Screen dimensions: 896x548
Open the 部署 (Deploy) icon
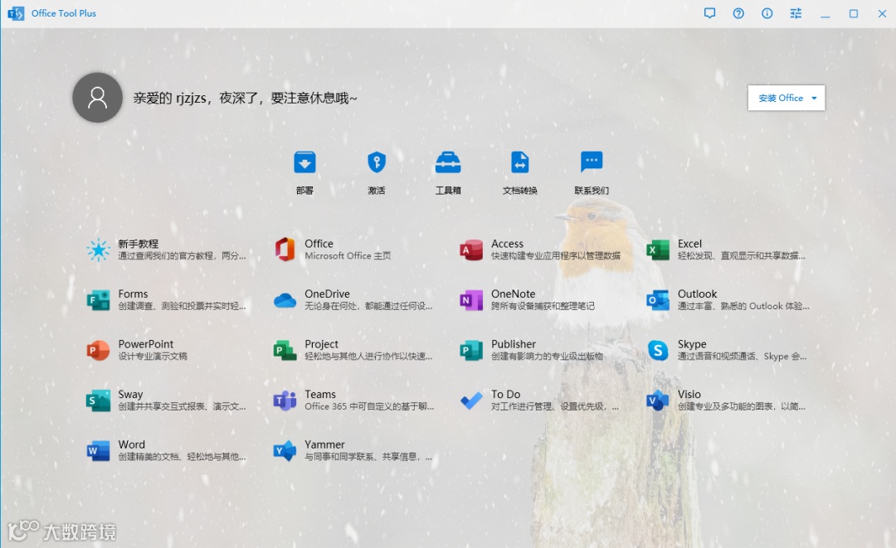pyautogui.click(x=304, y=162)
